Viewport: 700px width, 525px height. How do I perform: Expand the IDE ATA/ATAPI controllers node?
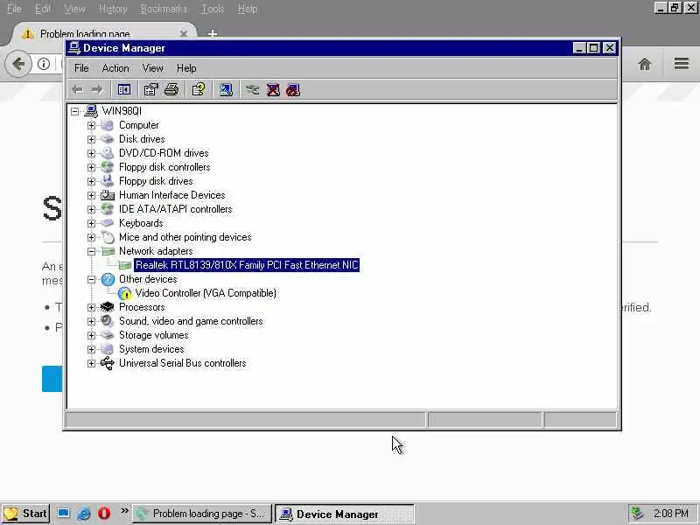tap(91, 209)
